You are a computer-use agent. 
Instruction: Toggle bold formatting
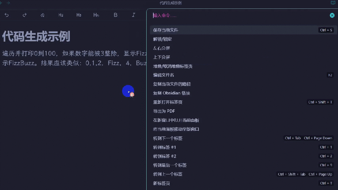(x=116, y=15)
